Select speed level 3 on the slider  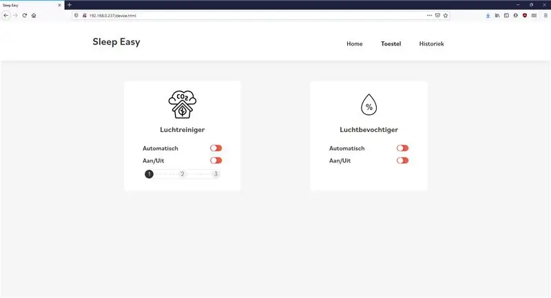(216, 174)
